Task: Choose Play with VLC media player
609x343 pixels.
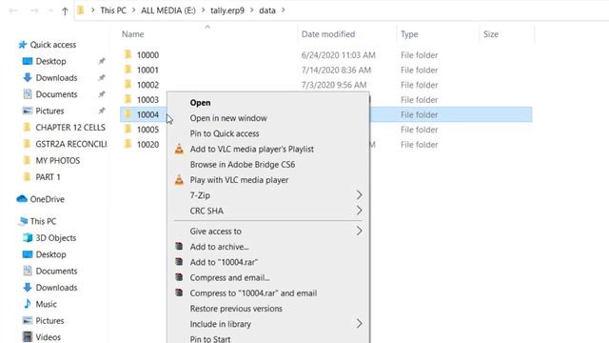Action: coord(268,180)
